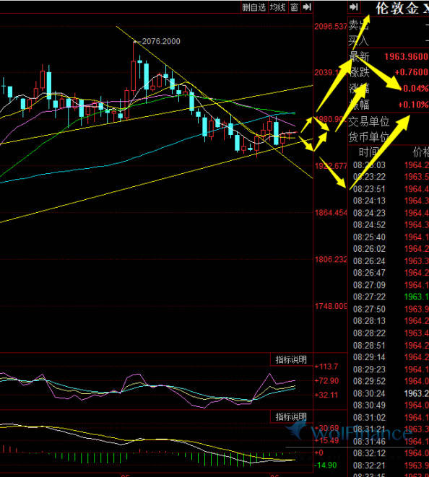Select the tick row at 08:30:49
This screenshot has height=477, width=429.
click(x=391, y=406)
